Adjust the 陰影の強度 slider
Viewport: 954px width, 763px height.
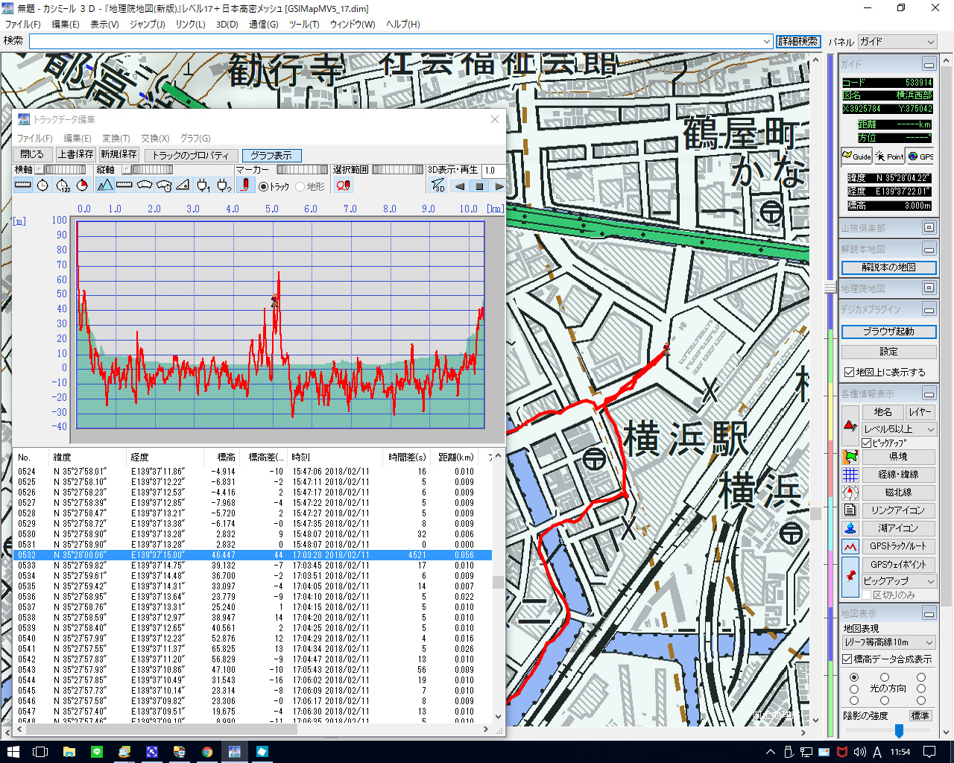coord(899,731)
